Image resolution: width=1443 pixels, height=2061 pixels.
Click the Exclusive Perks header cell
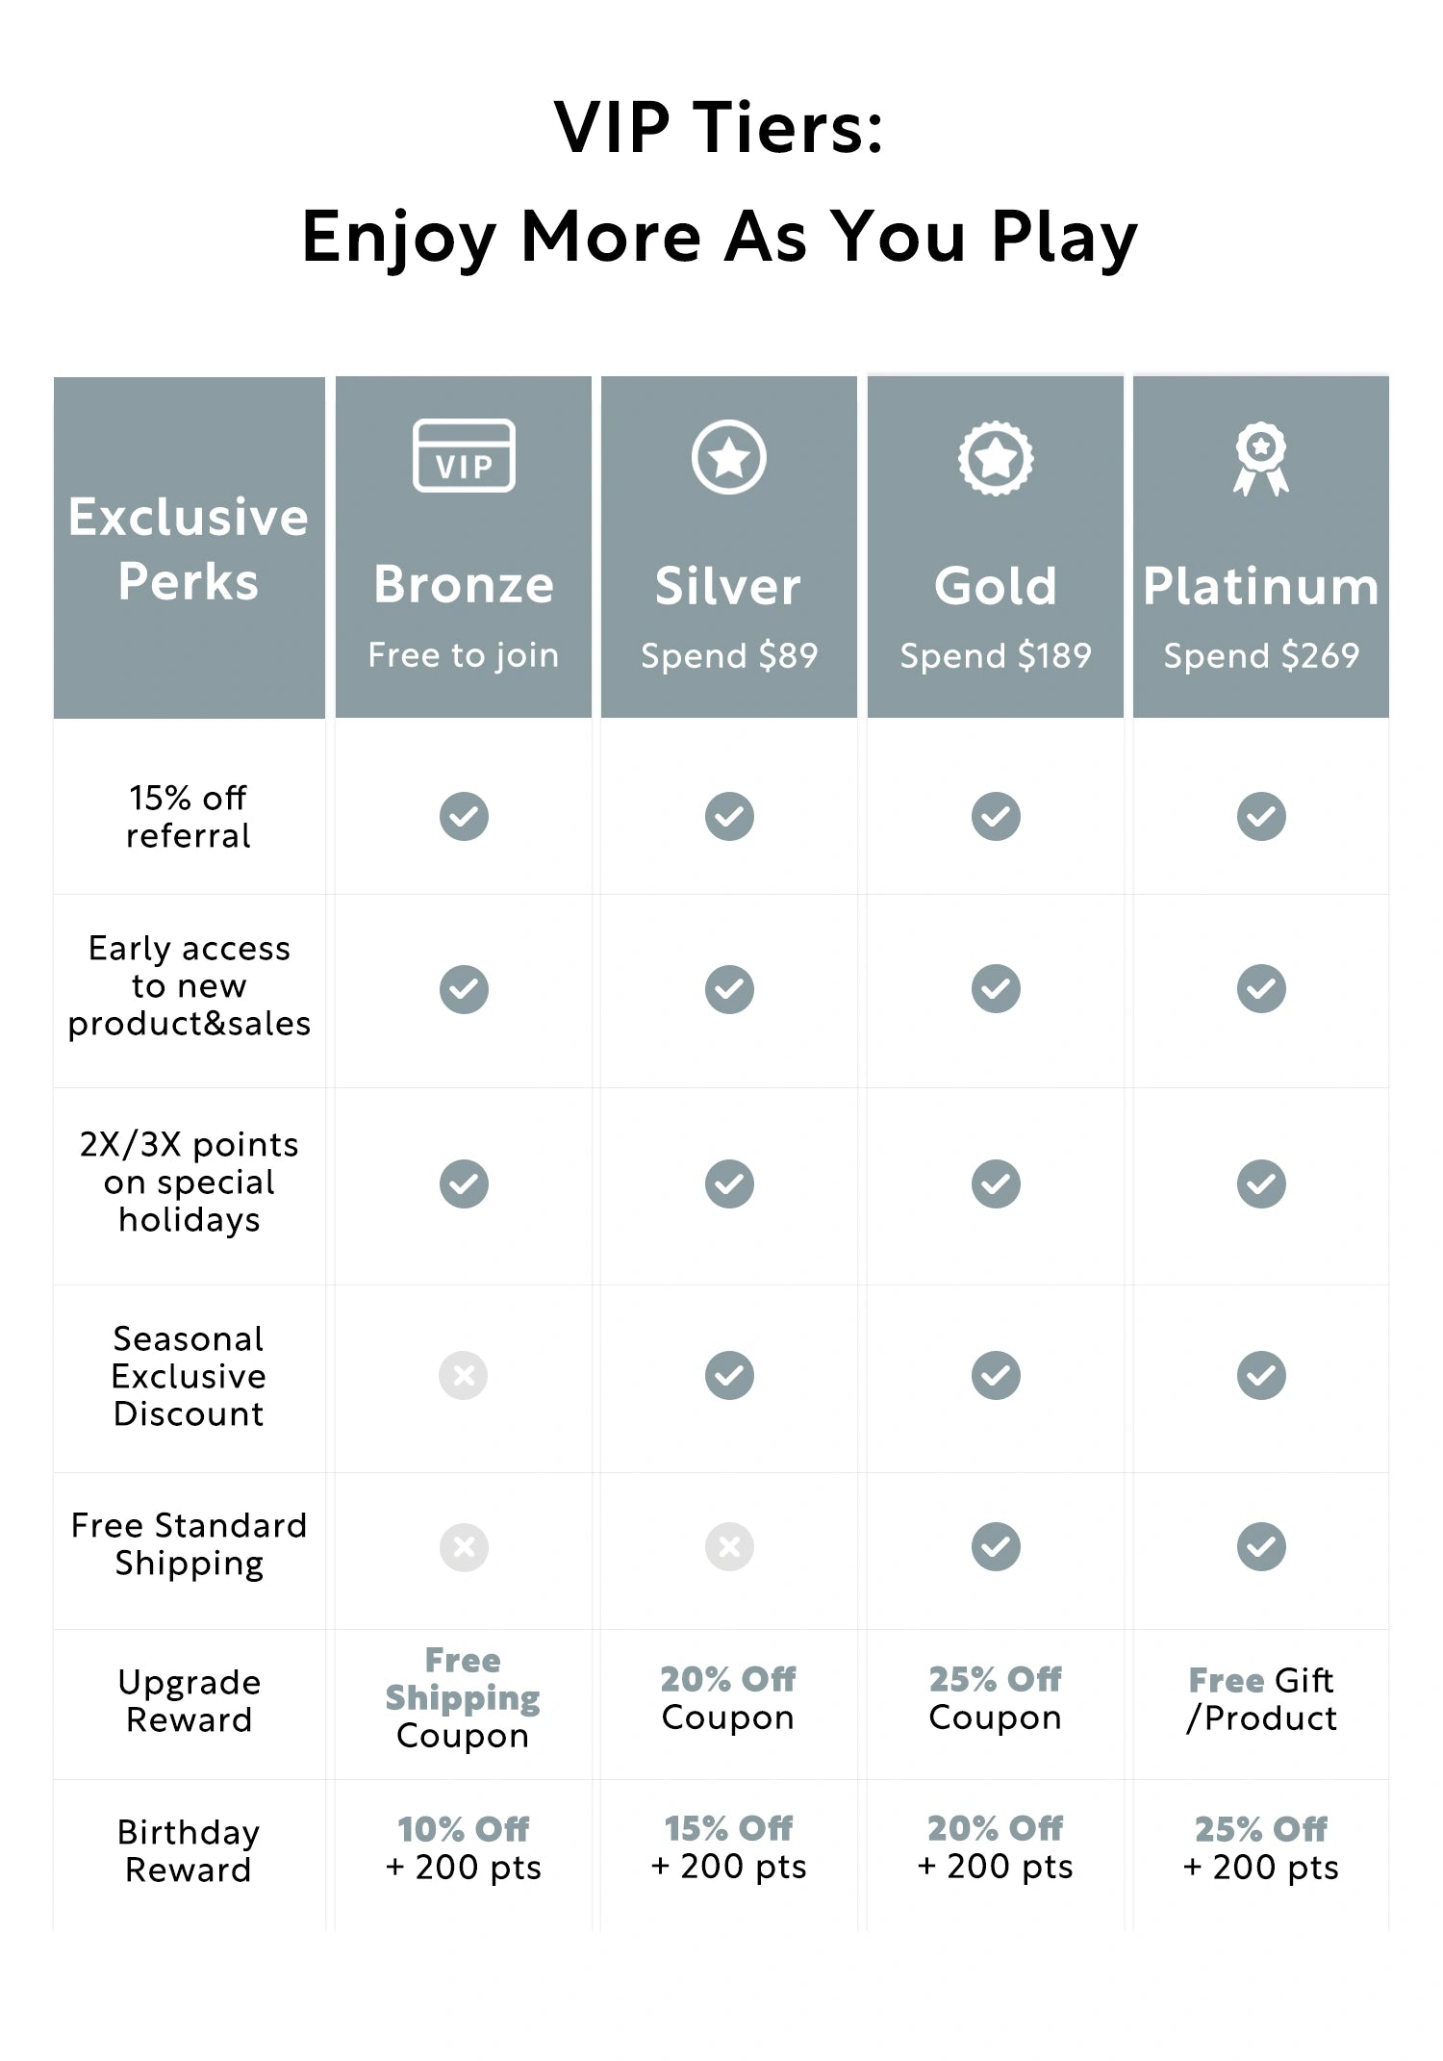point(189,548)
